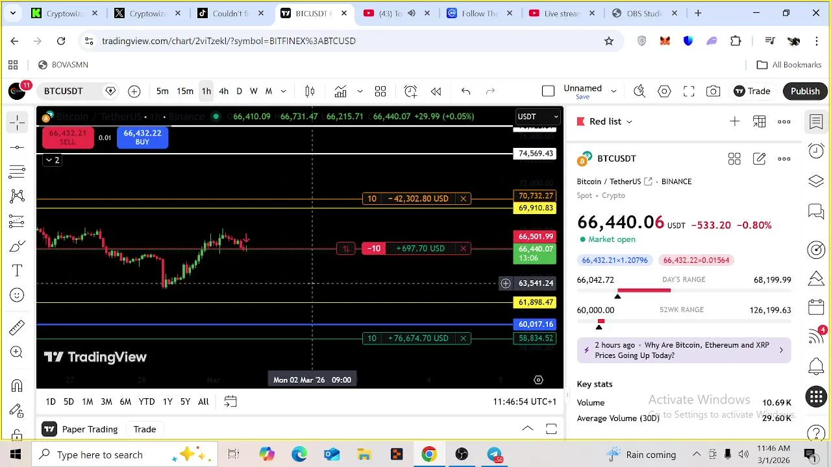The width and height of the screenshot is (831, 467).
Task: Open chart axis settings gear
Action: [x=538, y=380]
